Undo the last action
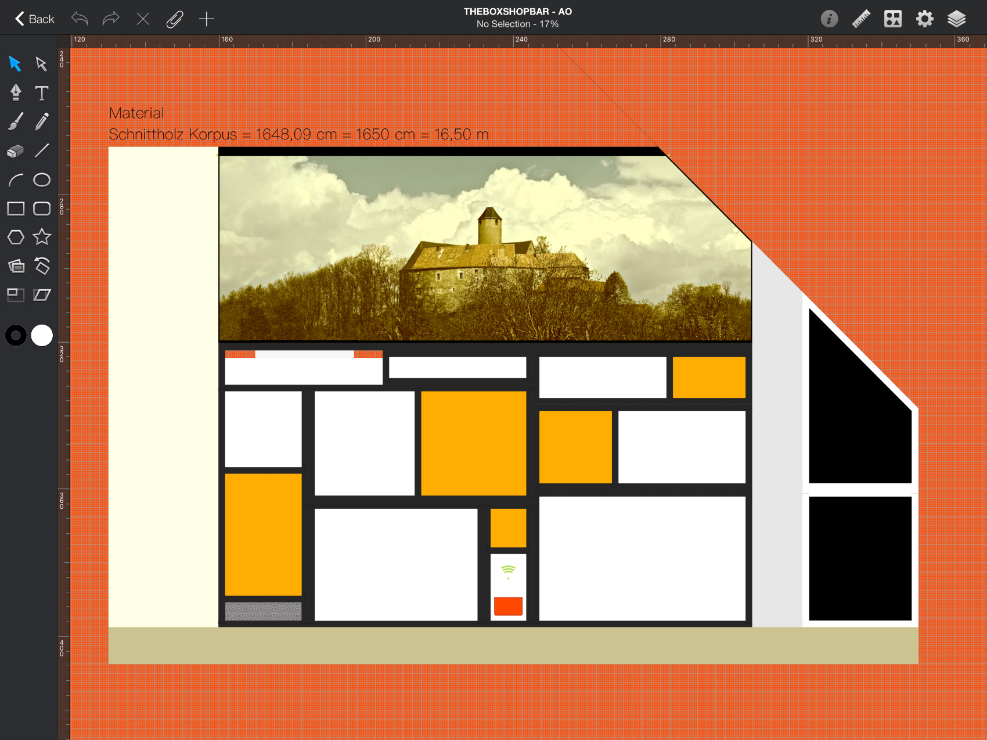Image resolution: width=987 pixels, height=740 pixels. [80, 19]
